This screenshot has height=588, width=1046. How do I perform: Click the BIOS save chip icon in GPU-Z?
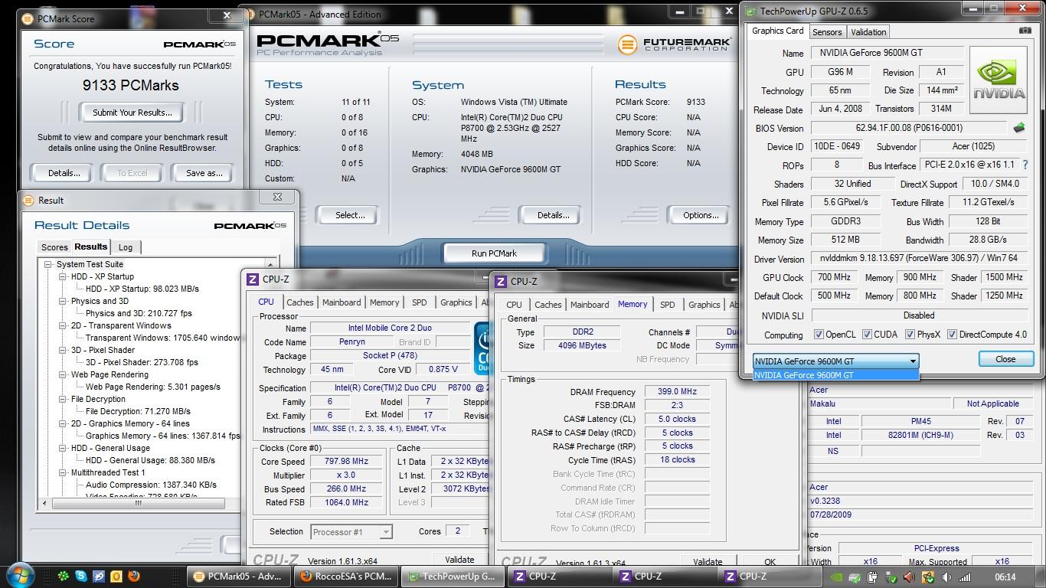pyautogui.click(x=1019, y=128)
